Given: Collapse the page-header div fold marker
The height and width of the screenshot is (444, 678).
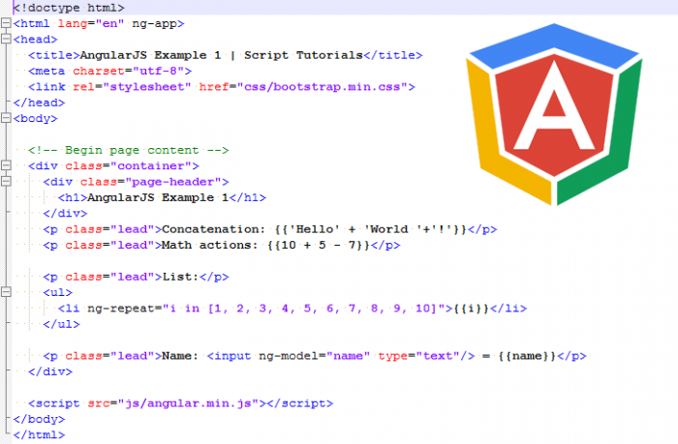Looking at the screenshot, I should 6,182.
